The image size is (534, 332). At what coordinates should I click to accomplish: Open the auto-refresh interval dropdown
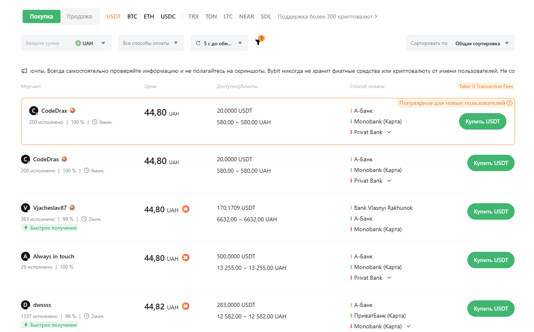coord(219,43)
